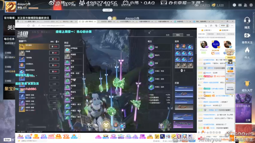Viewport: 255px width, 143px height.
Task: Click the first gift bar icon at bottom left
Action: [x=20, y=137]
